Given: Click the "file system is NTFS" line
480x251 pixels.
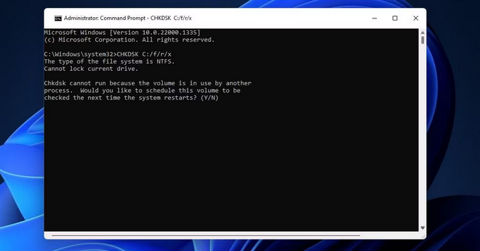Looking at the screenshot, I should [109, 61].
